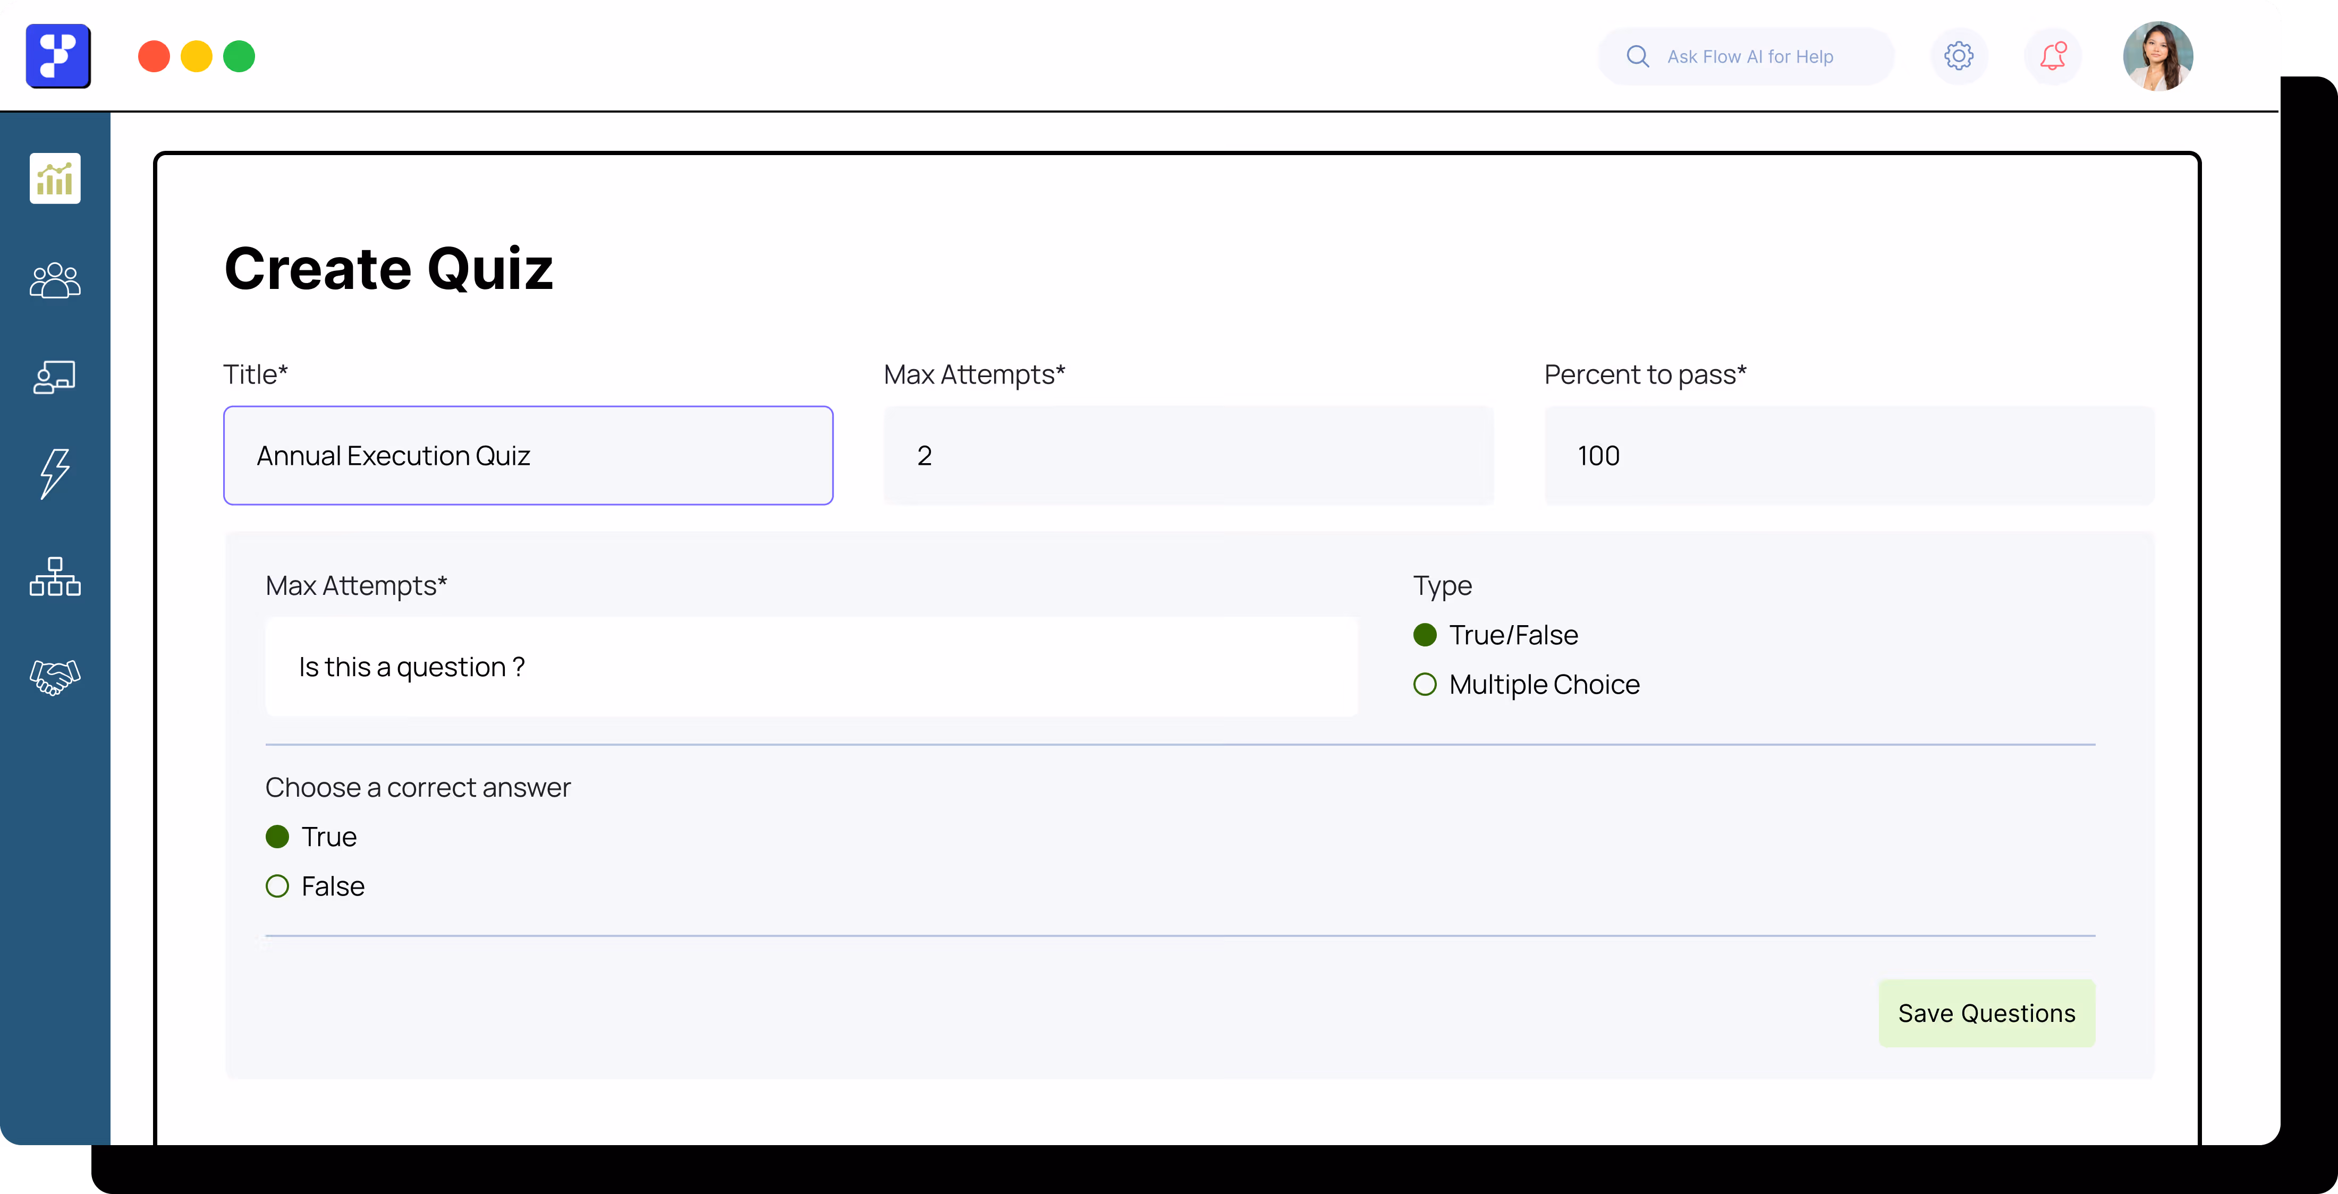This screenshot has width=2338, height=1194.
Task: Click the Save Questions button
Action: (1986, 1013)
